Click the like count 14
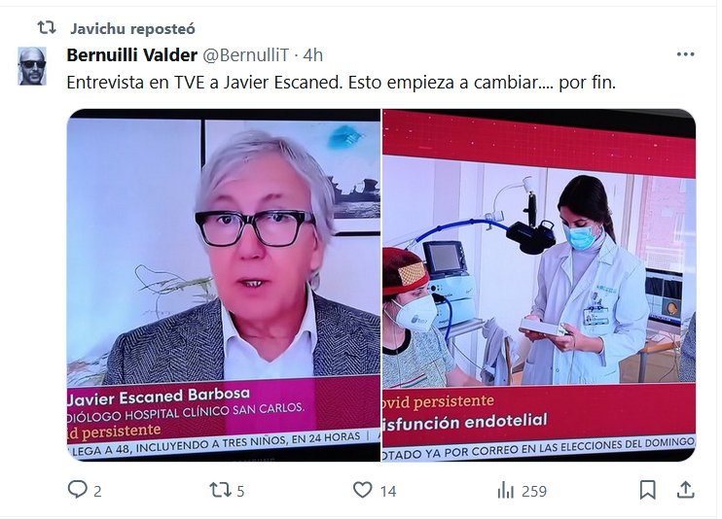 coord(388,492)
